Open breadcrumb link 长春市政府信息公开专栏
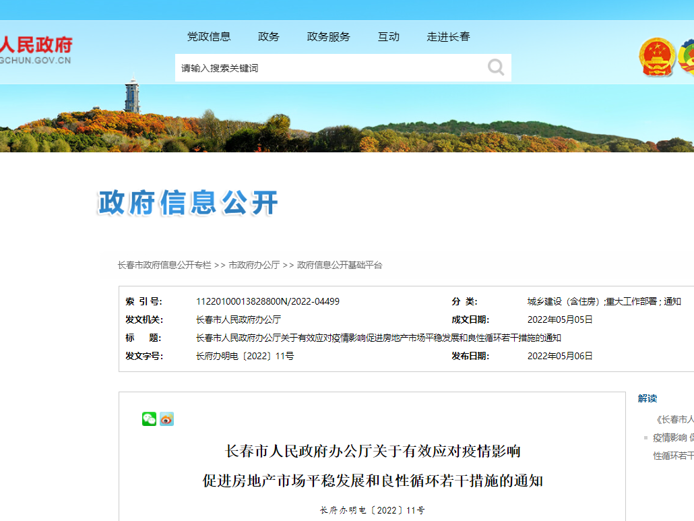This screenshot has width=694, height=521. point(164,266)
